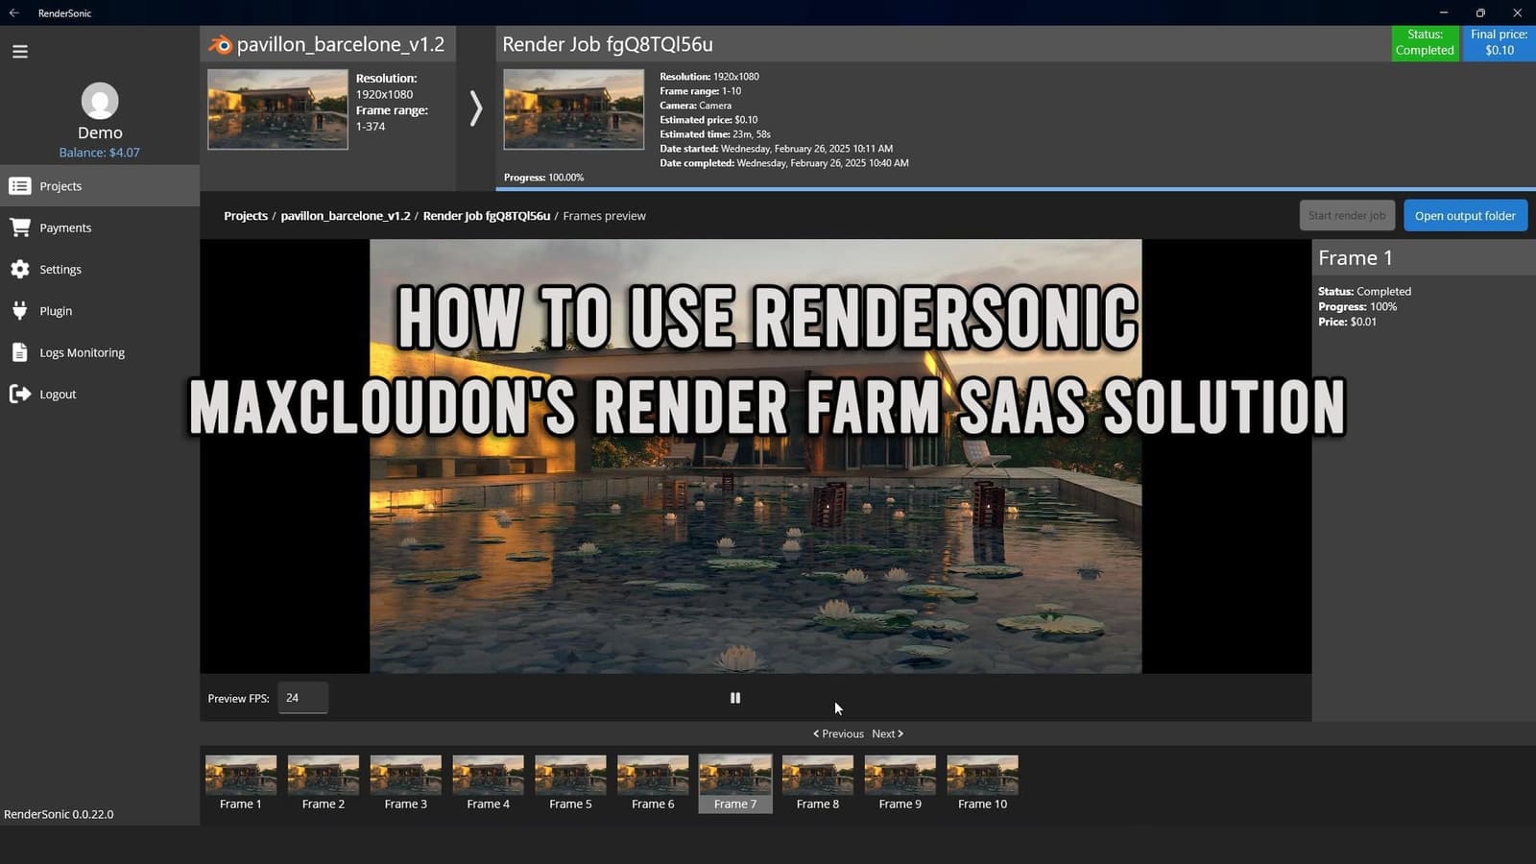1536x864 pixels.
Task: Click the Payments cart icon
Action: [20, 228]
